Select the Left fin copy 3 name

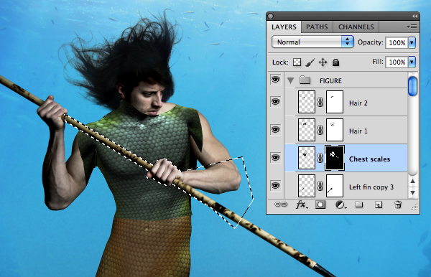click(x=371, y=187)
